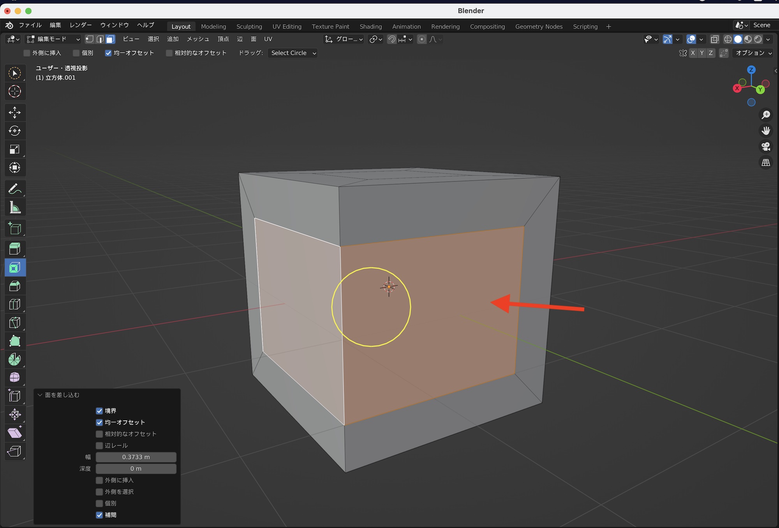Open the オプション button

coord(753,53)
